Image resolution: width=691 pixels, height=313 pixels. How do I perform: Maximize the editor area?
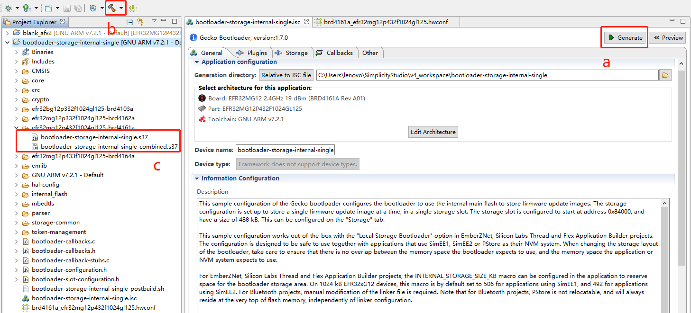[x=683, y=21]
